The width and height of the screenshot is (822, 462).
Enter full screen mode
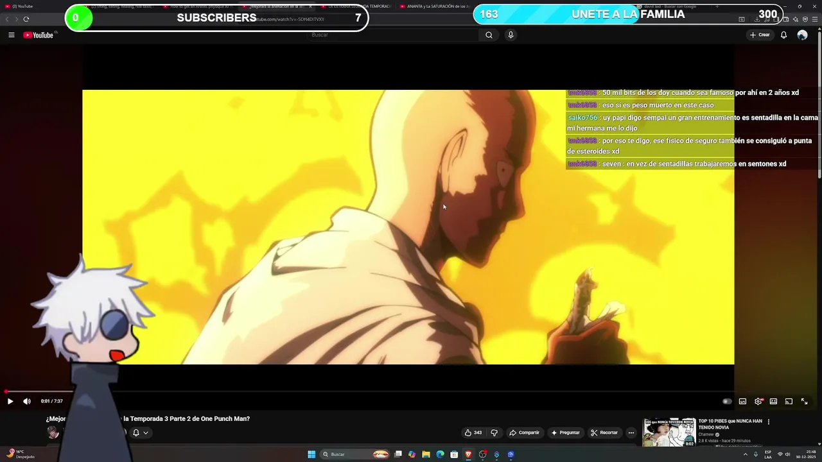804,402
